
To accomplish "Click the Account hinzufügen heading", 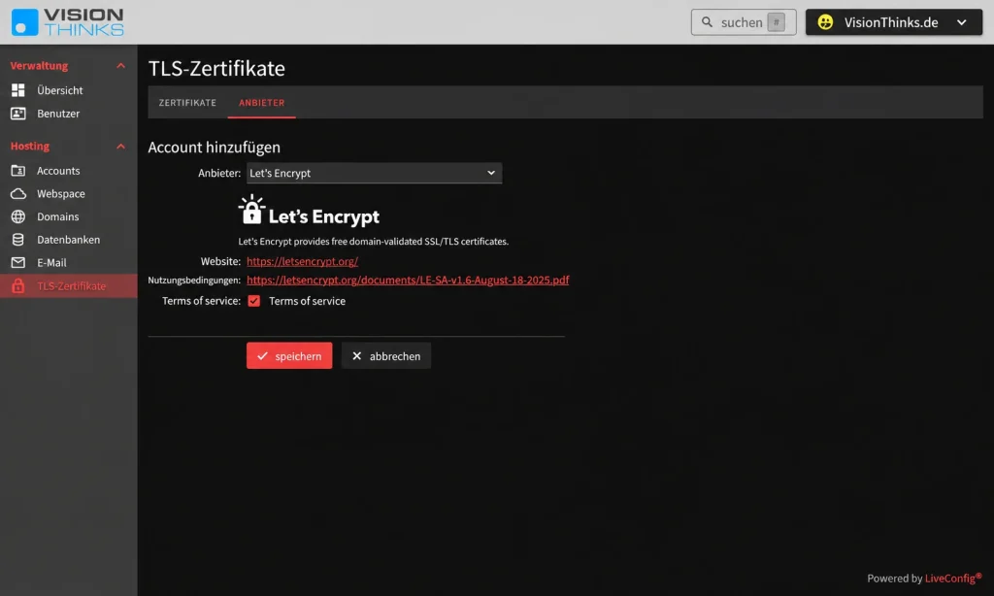I will [x=215, y=148].
